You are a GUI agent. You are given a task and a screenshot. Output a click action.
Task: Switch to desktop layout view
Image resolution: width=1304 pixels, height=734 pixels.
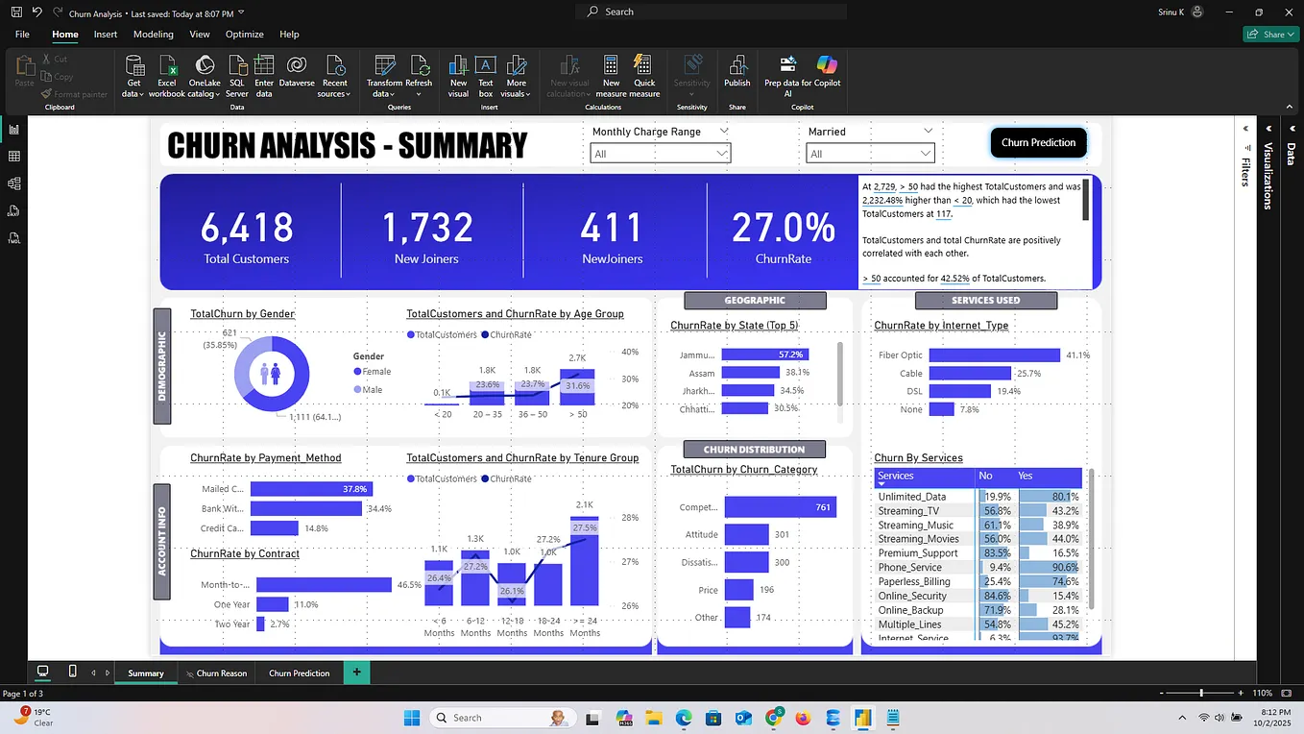[x=42, y=672]
